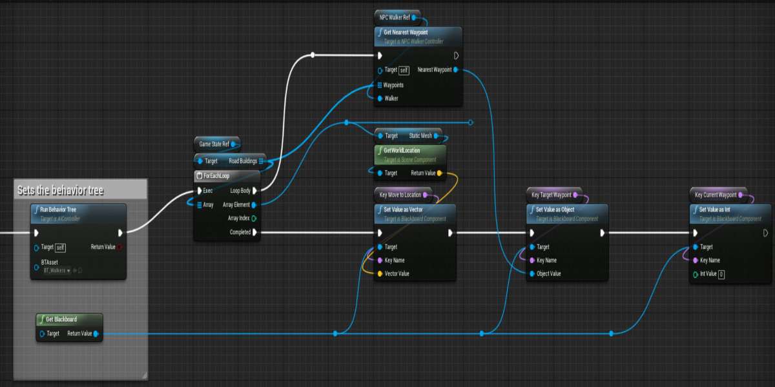The image size is (775, 387).
Task: Click the Nearest Waypoint output pin
Action: tap(456, 70)
